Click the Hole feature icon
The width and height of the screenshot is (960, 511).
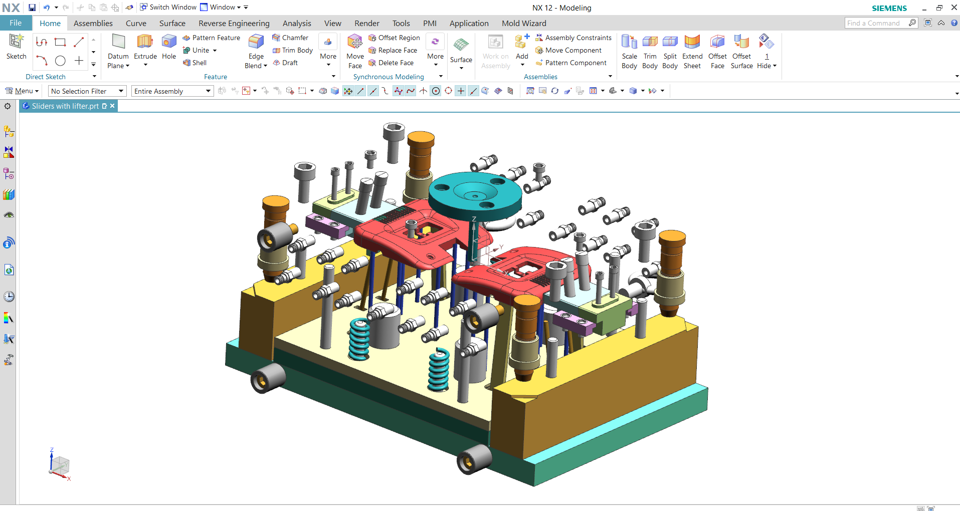point(169,42)
